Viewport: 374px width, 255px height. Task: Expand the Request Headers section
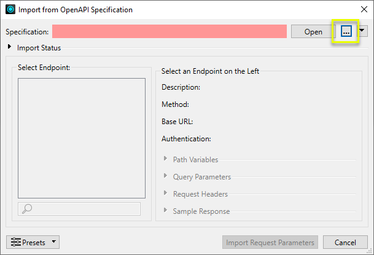pos(165,194)
